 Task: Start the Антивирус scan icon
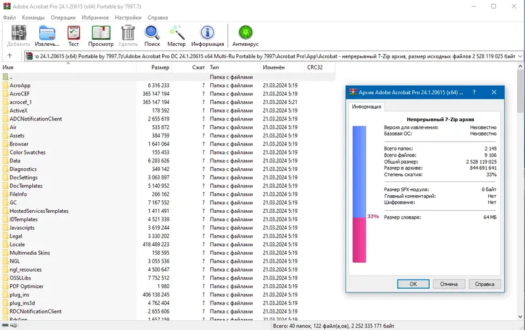click(x=245, y=33)
